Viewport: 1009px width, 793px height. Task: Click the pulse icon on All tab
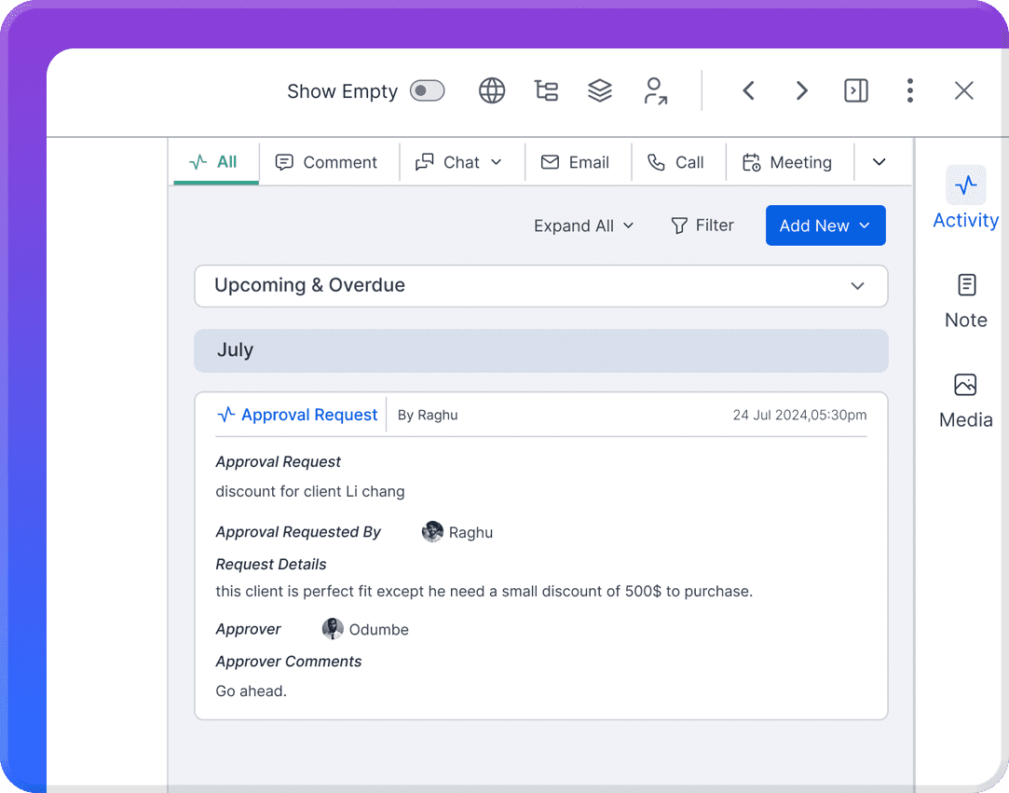[x=198, y=161]
